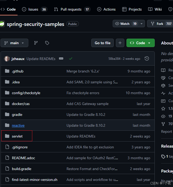This screenshot has height=187, width=173.
Task: Expand Watch notification options dropdown arrow
Action: pos(142,24)
